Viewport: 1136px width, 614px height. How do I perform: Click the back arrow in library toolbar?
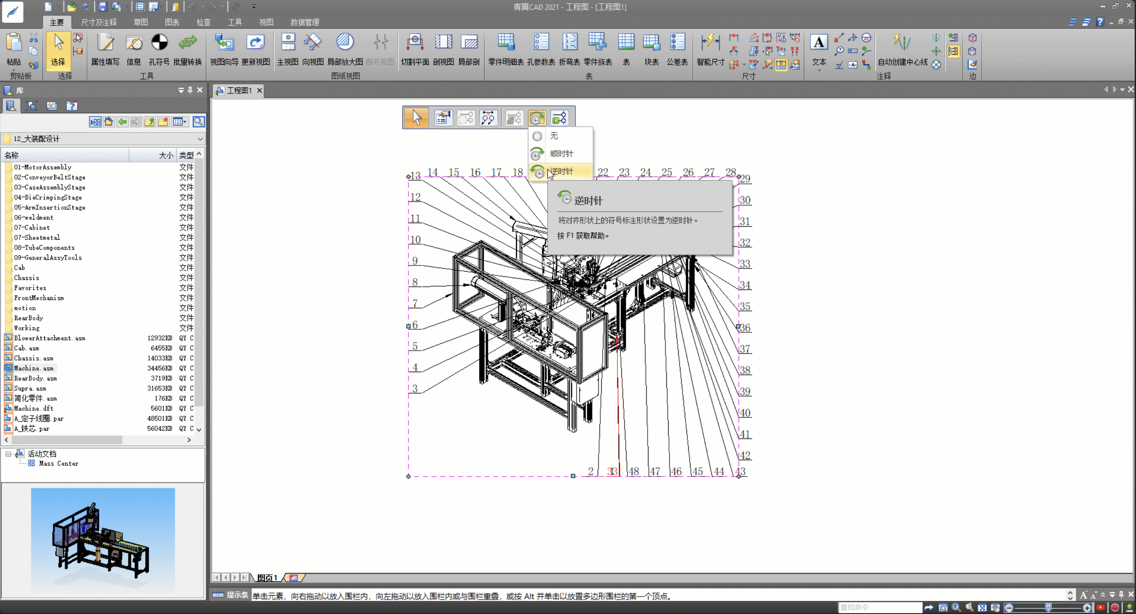coord(122,121)
